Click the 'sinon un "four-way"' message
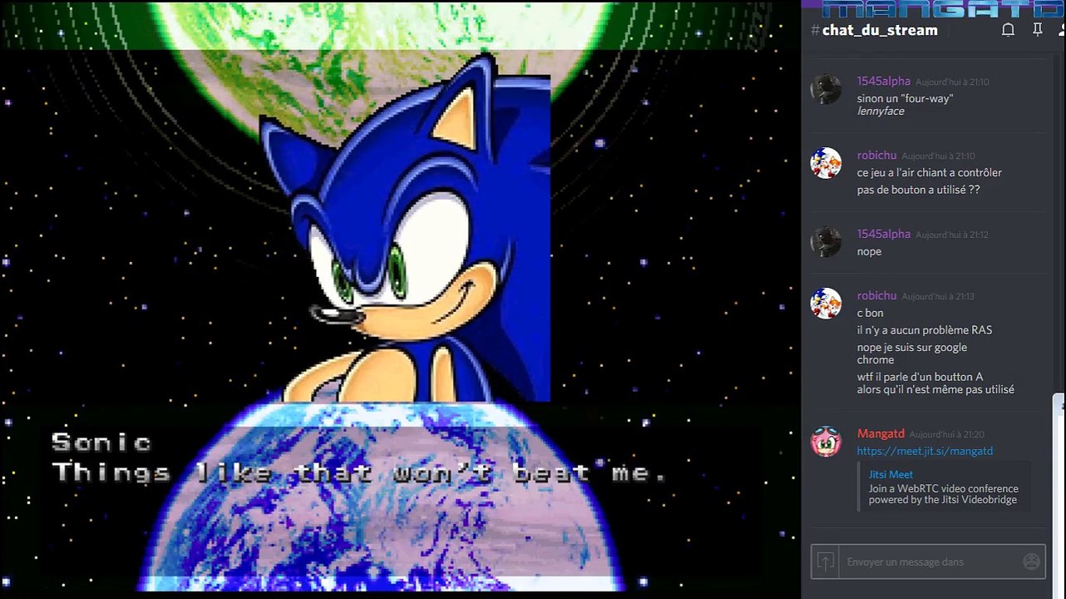The width and height of the screenshot is (1066, 599). pyautogui.click(x=905, y=98)
